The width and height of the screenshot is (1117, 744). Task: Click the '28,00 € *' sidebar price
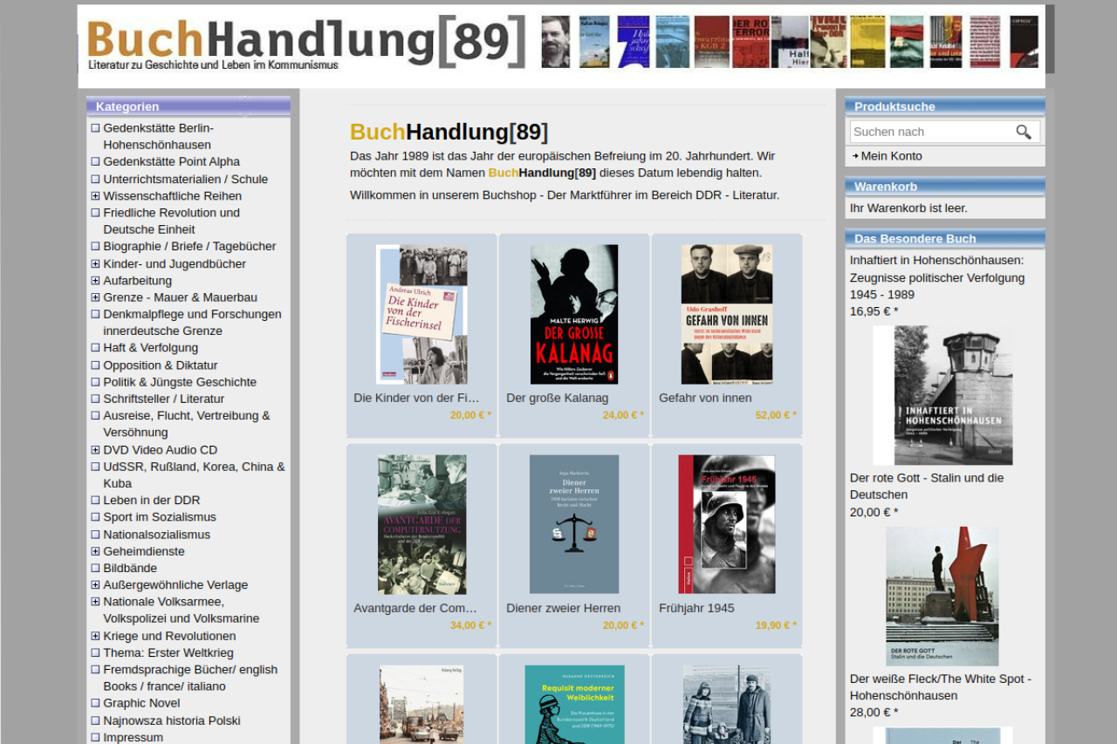pos(874,712)
